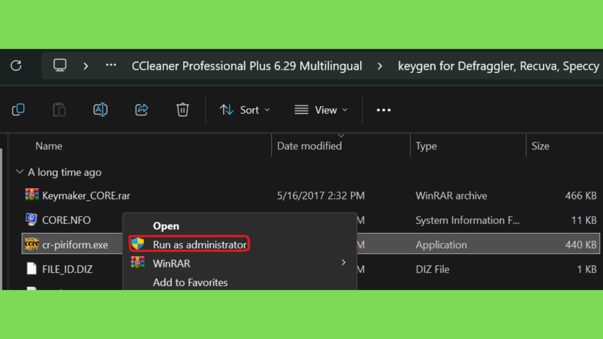The width and height of the screenshot is (603, 339).
Task: Open the View dropdown
Action: click(x=321, y=110)
